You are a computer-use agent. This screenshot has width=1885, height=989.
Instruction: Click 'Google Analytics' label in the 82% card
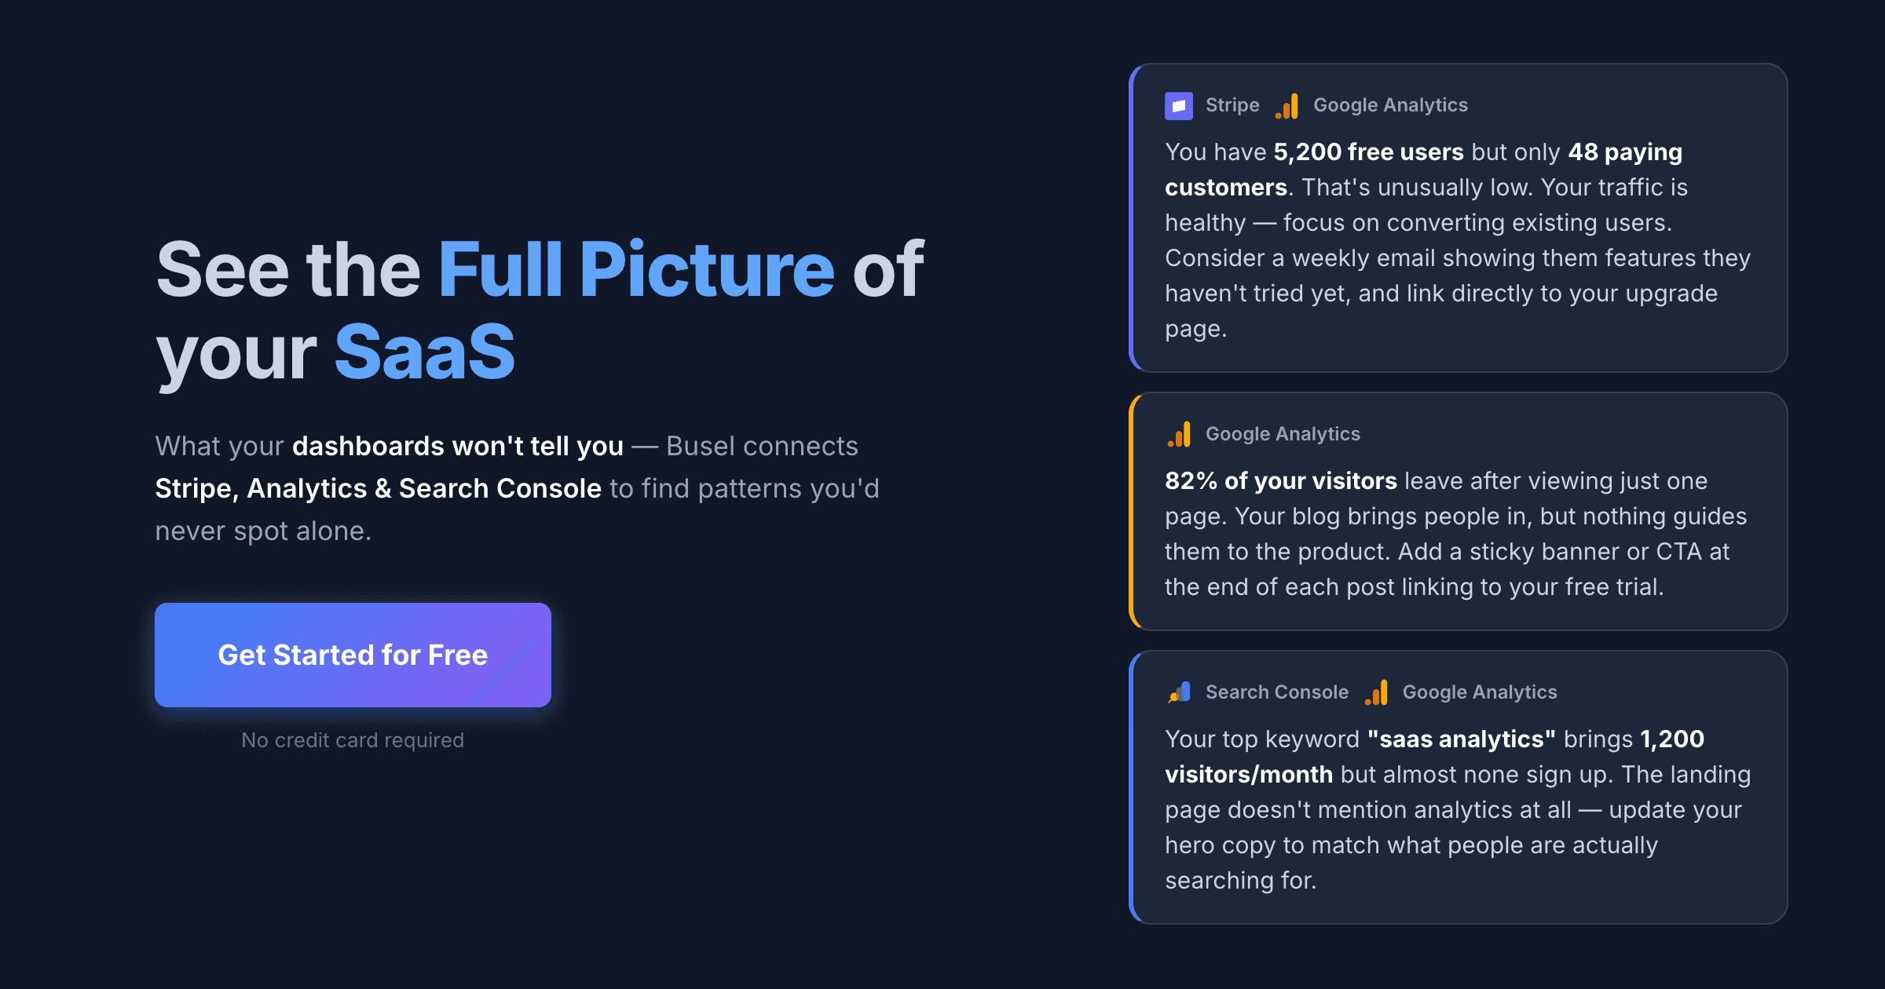1283,434
